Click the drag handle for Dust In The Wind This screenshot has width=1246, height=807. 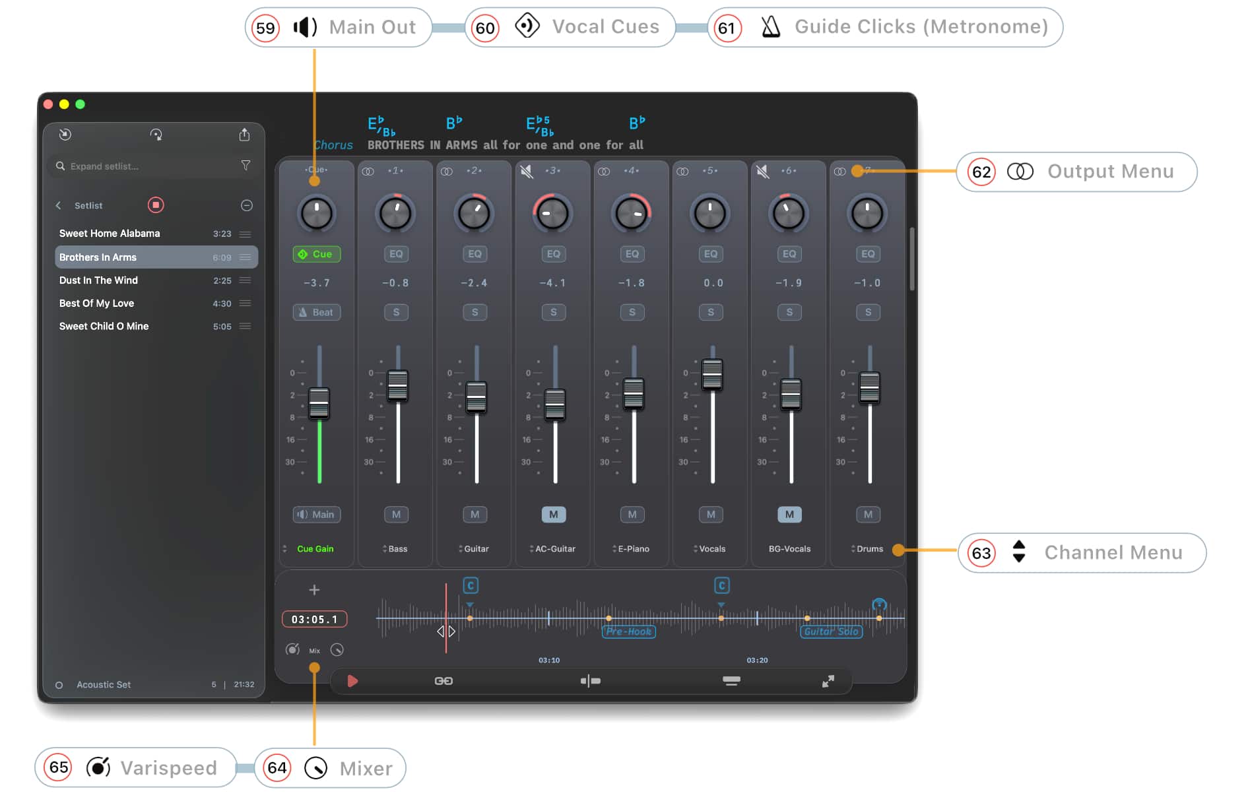pos(245,280)
